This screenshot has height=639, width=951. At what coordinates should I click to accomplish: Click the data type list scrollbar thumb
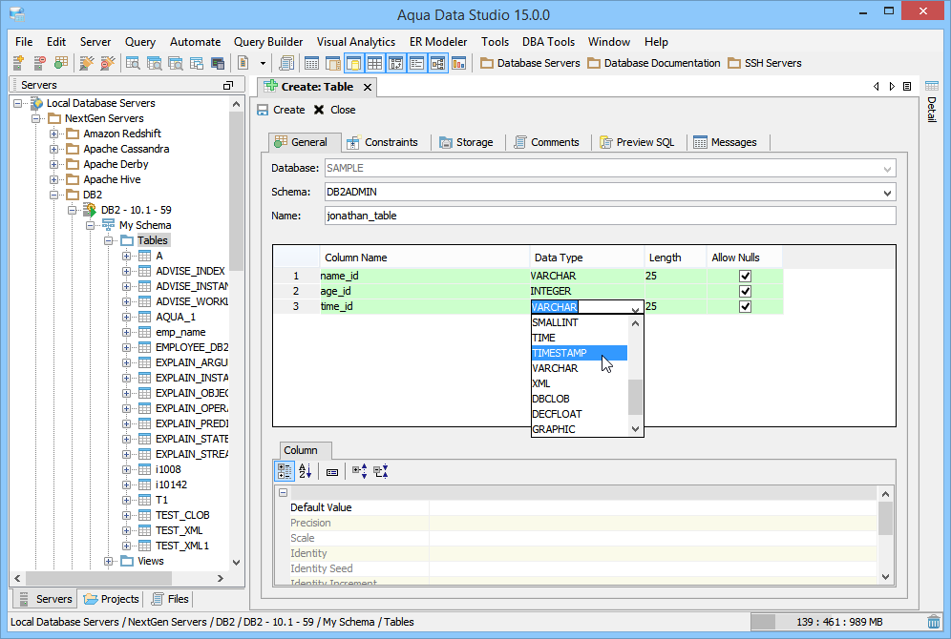coord(635,397)
